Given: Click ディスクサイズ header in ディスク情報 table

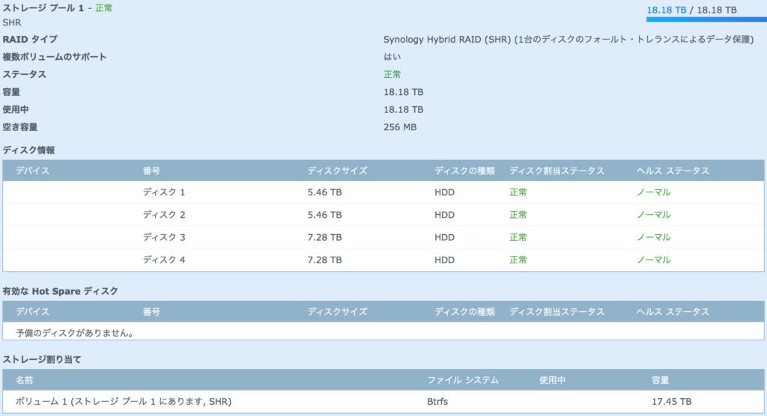Looking at the screenshot, I should coord(337,171).
